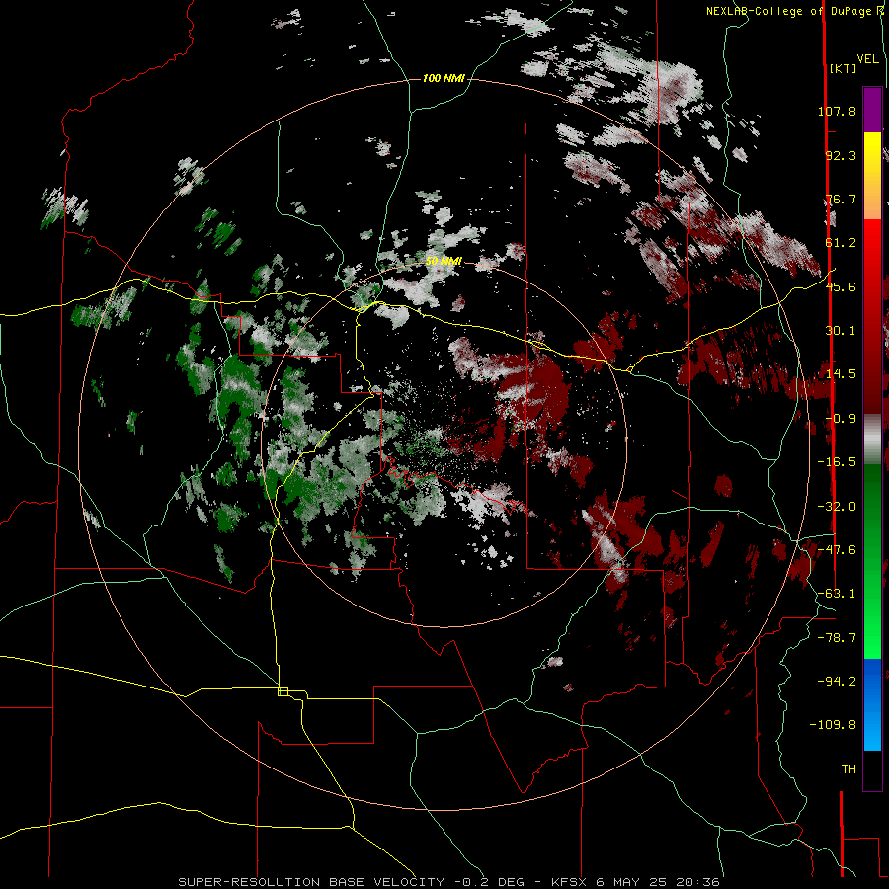Click the TH label below the scale
Viewport: 889px width, 889px height.
[849, 769]
